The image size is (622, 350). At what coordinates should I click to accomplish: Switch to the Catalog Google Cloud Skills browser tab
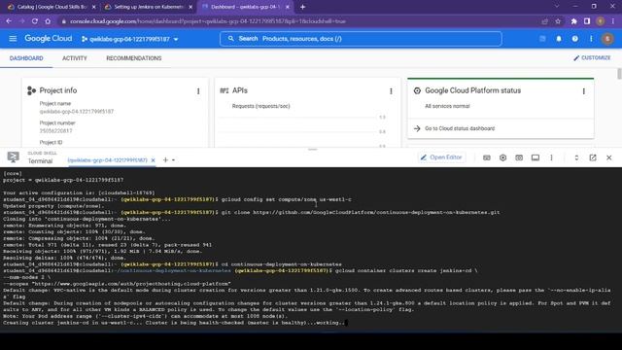click(x=52, y=7)
